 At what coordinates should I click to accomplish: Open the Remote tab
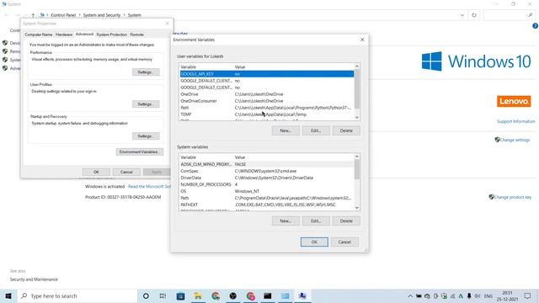click(136, 35)
